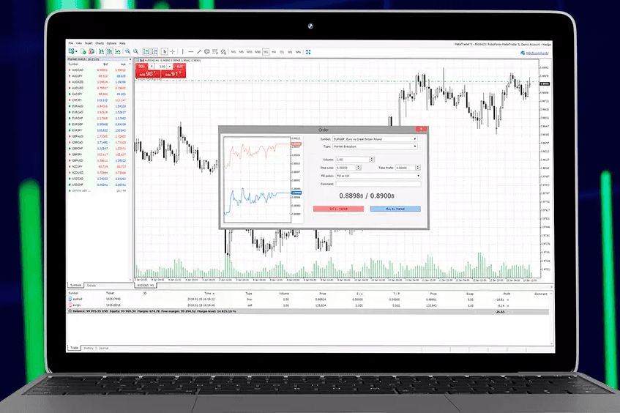Select the MN timeframe button
This screenshot has height=413, width=620.
(x=298, y=52)
